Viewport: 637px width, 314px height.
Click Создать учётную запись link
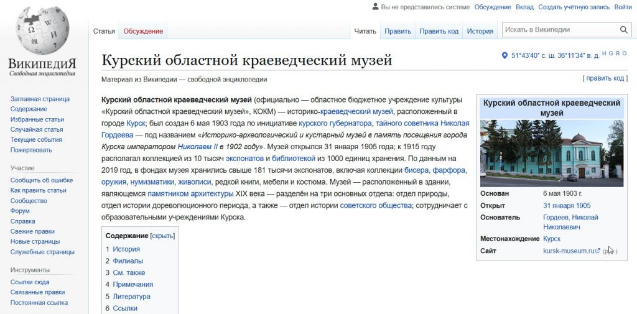pos(574,7)
